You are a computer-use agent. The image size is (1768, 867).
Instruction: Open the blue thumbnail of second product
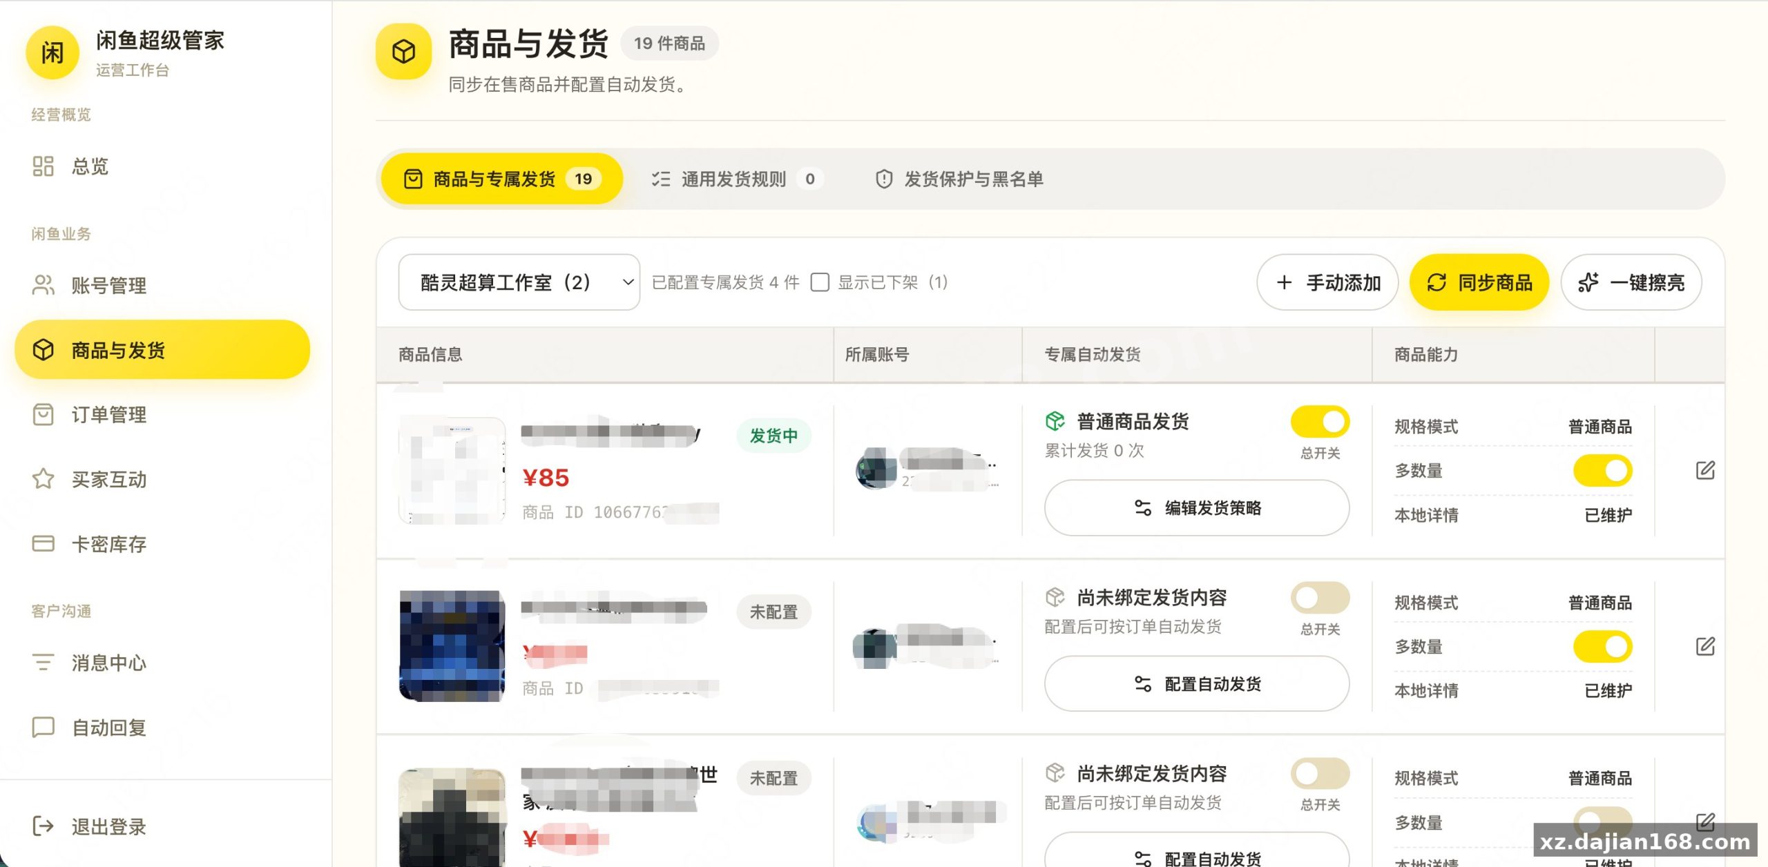click(x=452, y=646)
